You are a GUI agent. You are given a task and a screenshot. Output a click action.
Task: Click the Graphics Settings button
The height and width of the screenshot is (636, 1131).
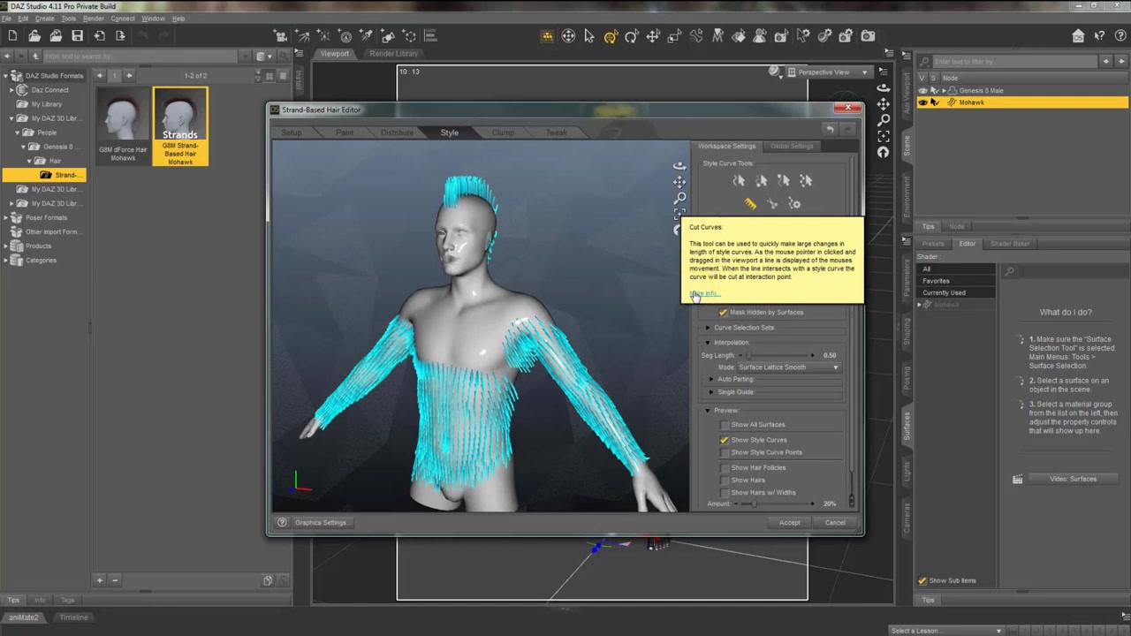321,523
